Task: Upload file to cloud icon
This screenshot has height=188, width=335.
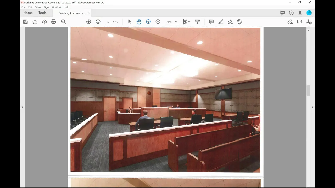Action: click(44, 22)
